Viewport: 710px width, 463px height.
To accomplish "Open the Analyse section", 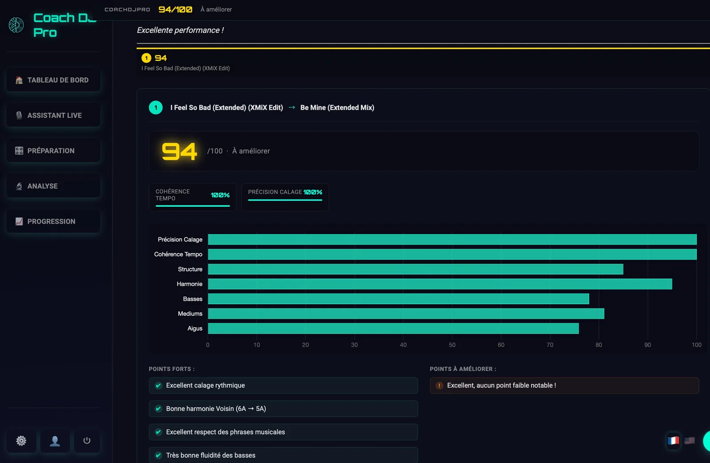I will pyautogui.click(x=53, y=186).
